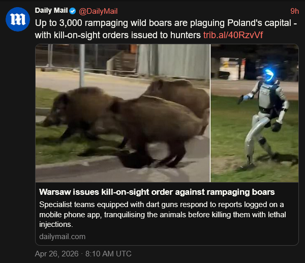Open the 9h relative timestamp
Image resolution: width=305 pixels, height=263 pixels.
coord(294,11)
